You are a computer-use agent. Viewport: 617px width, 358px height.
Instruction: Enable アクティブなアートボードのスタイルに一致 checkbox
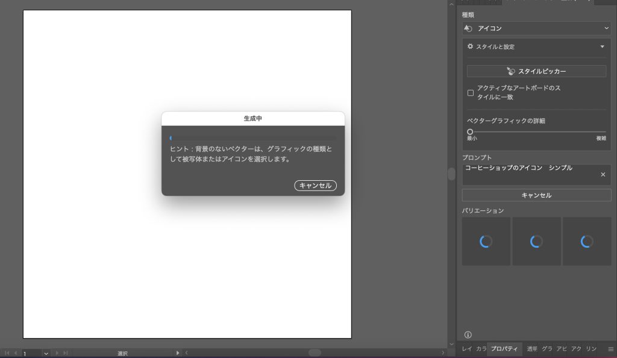471,93
